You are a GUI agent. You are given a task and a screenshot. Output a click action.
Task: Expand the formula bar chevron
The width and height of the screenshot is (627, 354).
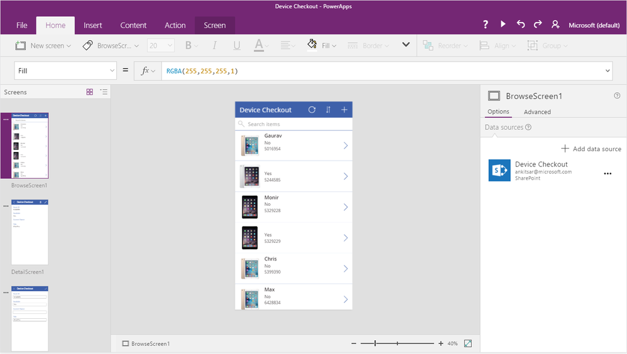608,71
